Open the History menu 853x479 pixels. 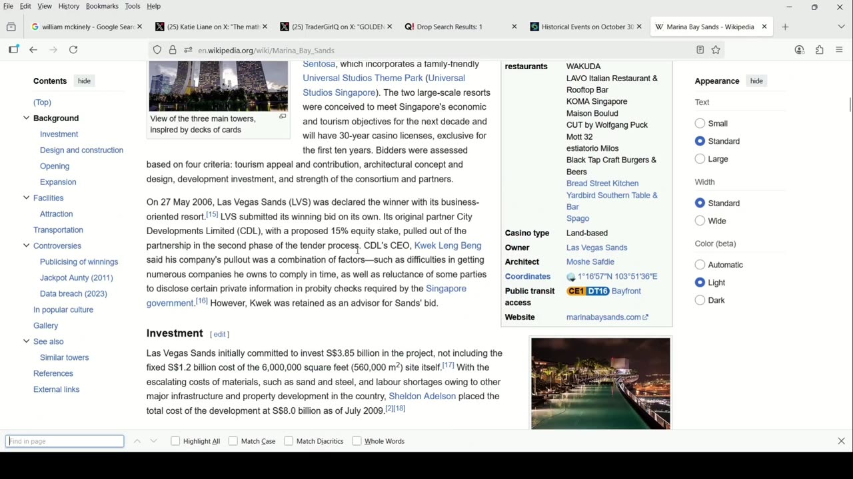[x=69, y=6]
